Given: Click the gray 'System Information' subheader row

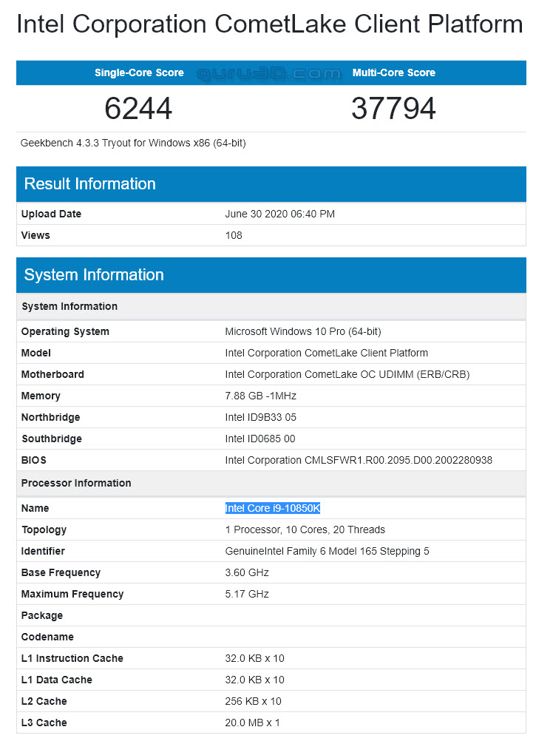Looking at the screenshot, I should pos(271,306).
